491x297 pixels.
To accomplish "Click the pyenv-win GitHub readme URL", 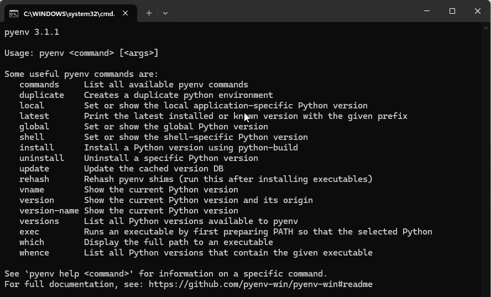I will coord(260,284).
